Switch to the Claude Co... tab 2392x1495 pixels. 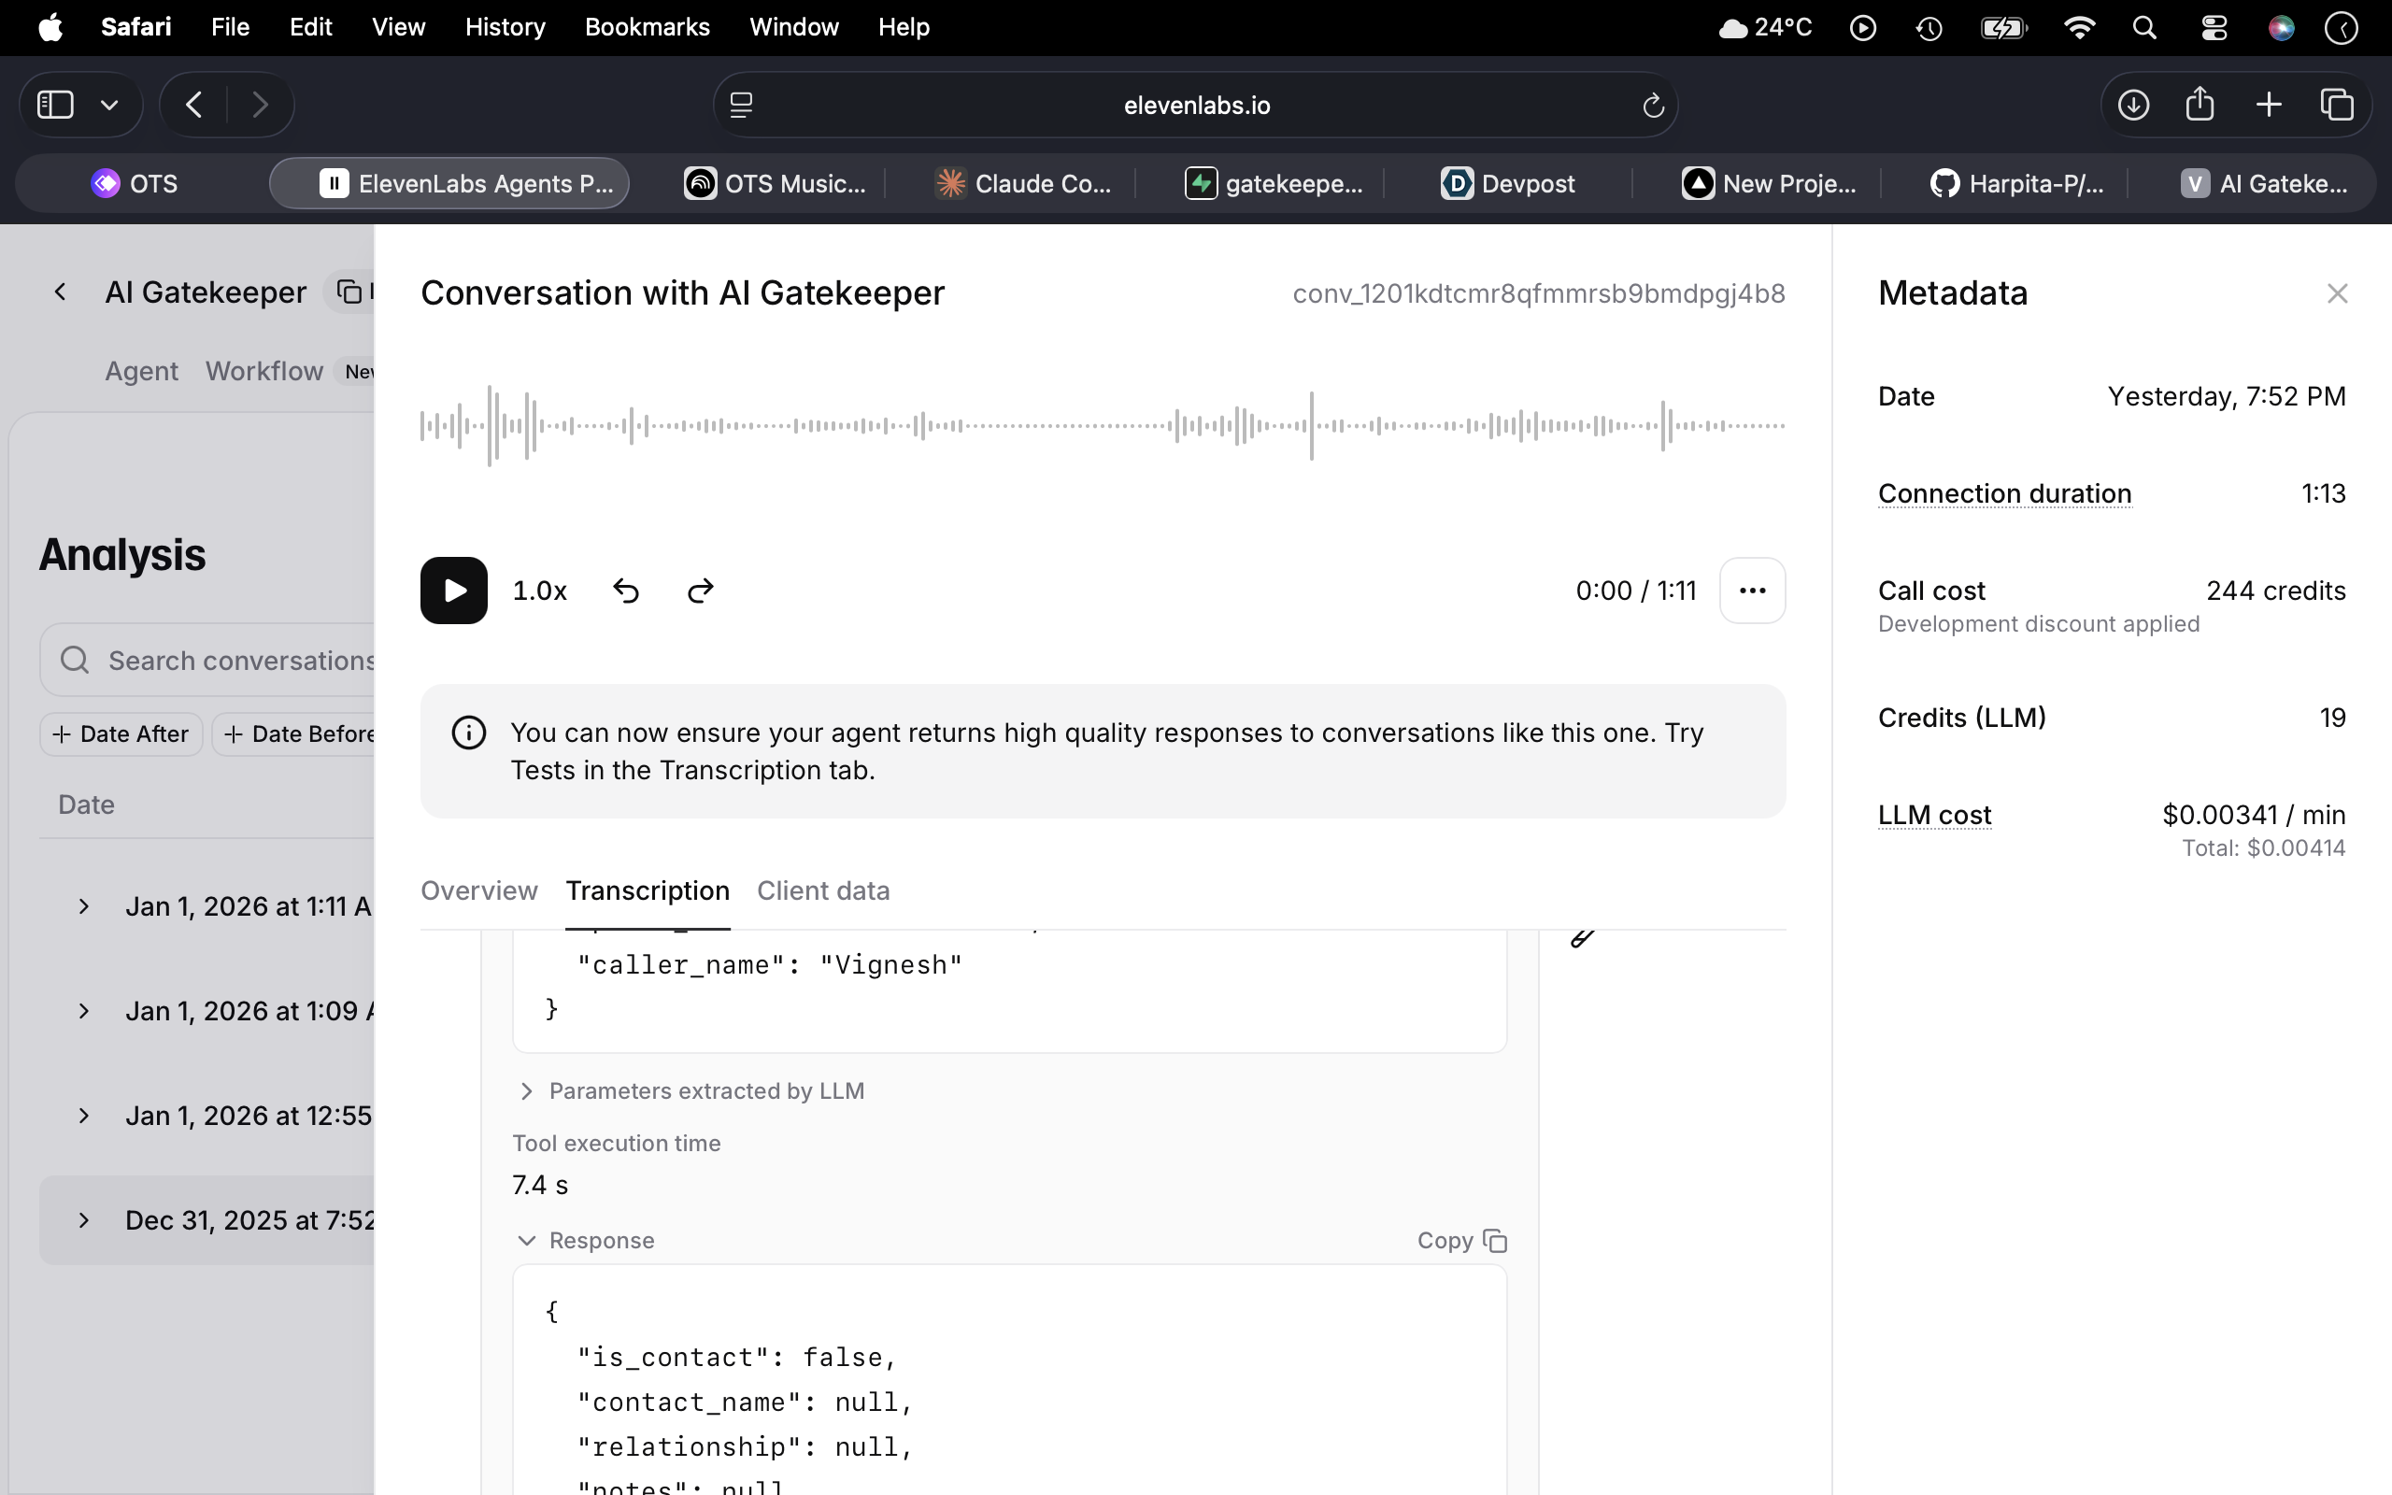(x=1024, y=184)
